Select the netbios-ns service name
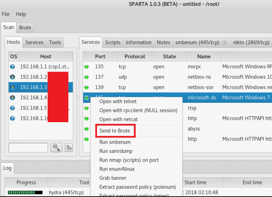The height and width of the screenshot is (197, 272). pos(199,77)
